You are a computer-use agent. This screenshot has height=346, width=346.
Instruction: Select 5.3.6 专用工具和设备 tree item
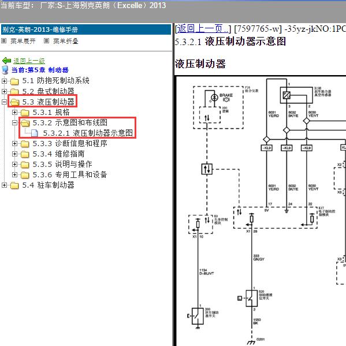pyautogui.click(x=70, y=175)
